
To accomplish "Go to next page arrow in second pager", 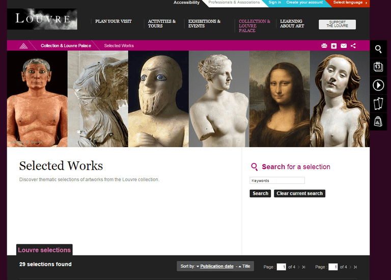I will tap(350, 267).
